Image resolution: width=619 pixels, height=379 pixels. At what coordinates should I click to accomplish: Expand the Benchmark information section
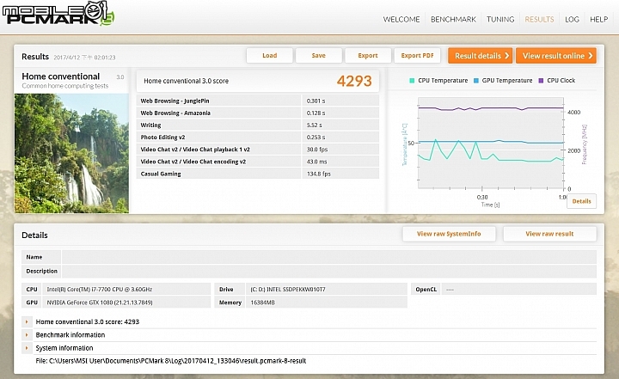point(27,335)
